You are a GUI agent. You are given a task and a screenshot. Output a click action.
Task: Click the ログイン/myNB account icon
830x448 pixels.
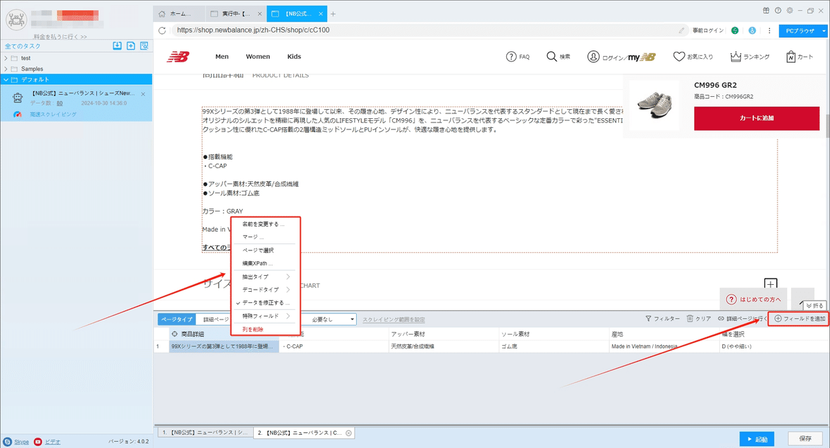[593, 57]
